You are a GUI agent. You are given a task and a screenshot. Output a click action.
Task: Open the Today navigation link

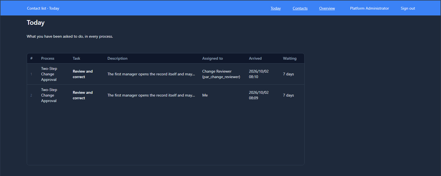[276, 8]
